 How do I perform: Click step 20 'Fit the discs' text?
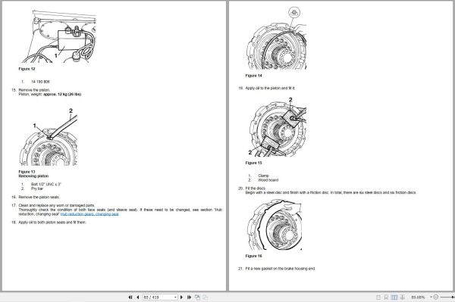pyautogui.click(x=256, y=188)
